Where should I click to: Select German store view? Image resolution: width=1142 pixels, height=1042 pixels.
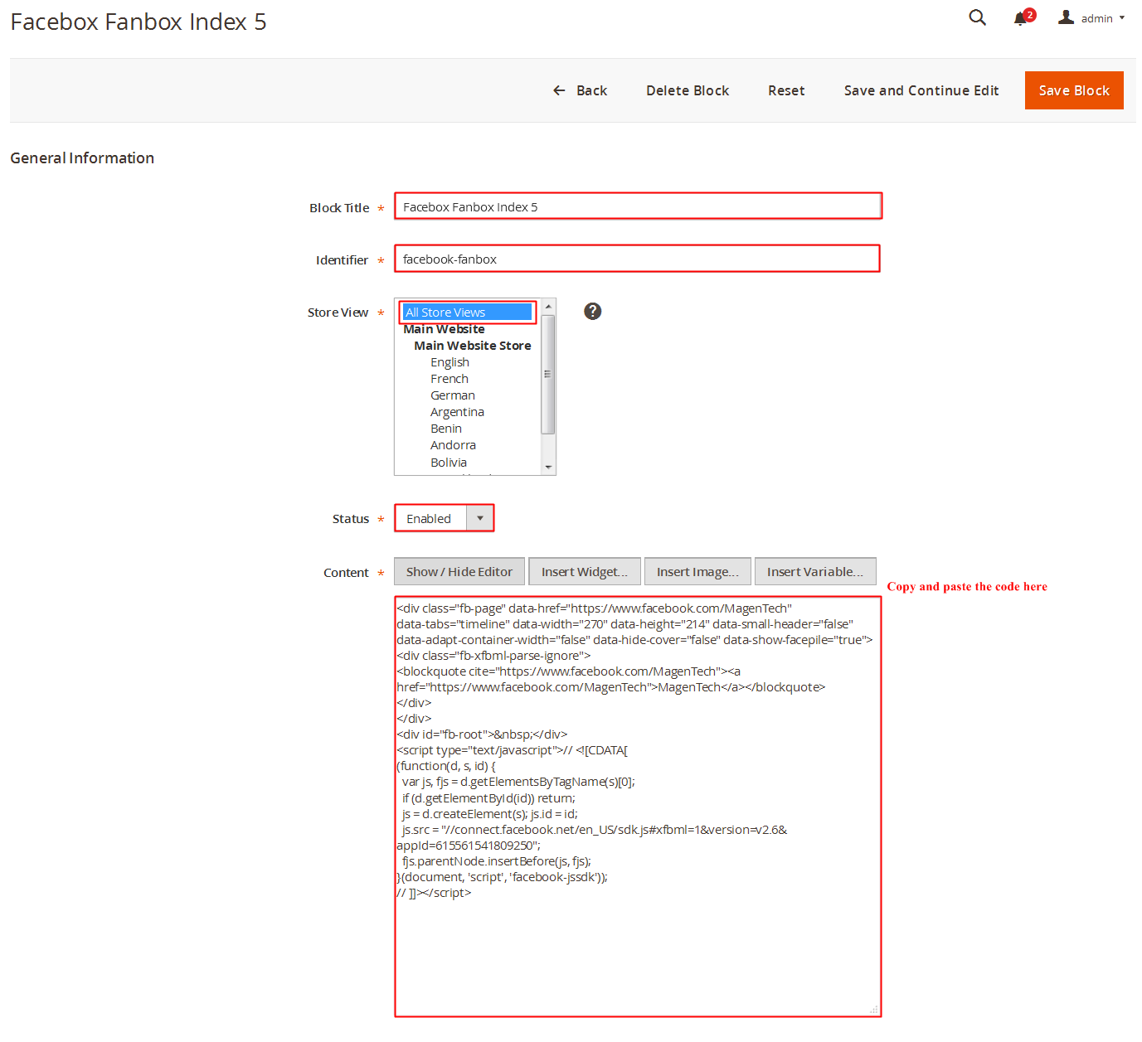coord(452,395)
